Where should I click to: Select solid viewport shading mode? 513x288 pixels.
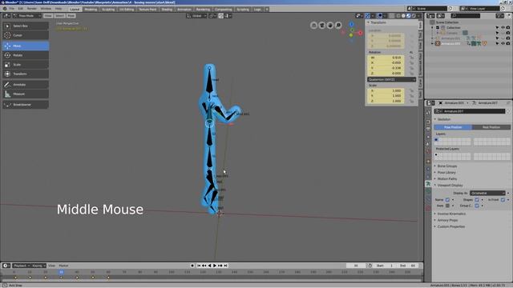[403, 16]
